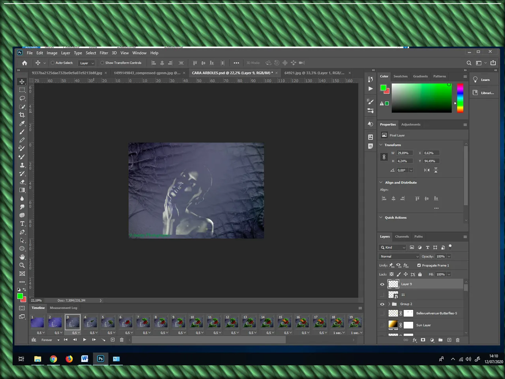Select the Crop tool
The width and height of the screenshot is (505, 379).
tap(22, 115)
